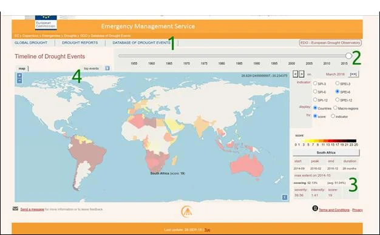Image resolution: width=380 pixels, height=235 pixels.
Task: Open EDO - European Drought Observatory link
Action: point(330,43)
